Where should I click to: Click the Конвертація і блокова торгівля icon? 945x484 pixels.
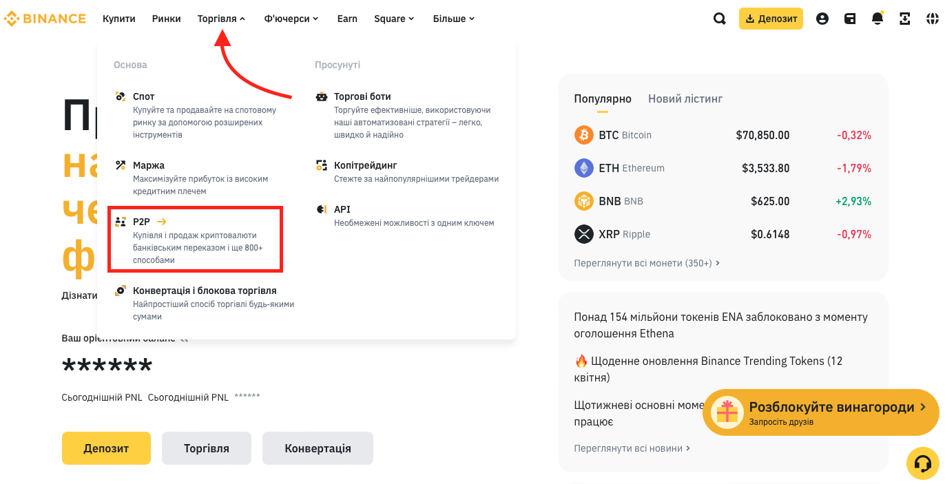pos(121,291)
